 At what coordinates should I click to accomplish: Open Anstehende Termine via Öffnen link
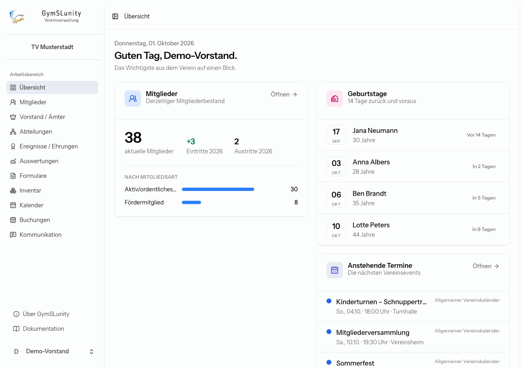coord(486,266)
